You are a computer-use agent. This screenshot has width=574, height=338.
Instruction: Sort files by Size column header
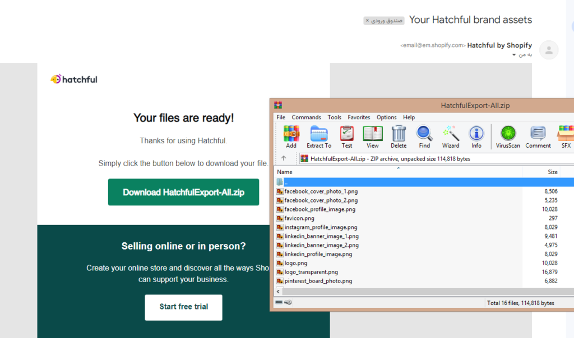[552, 172]
